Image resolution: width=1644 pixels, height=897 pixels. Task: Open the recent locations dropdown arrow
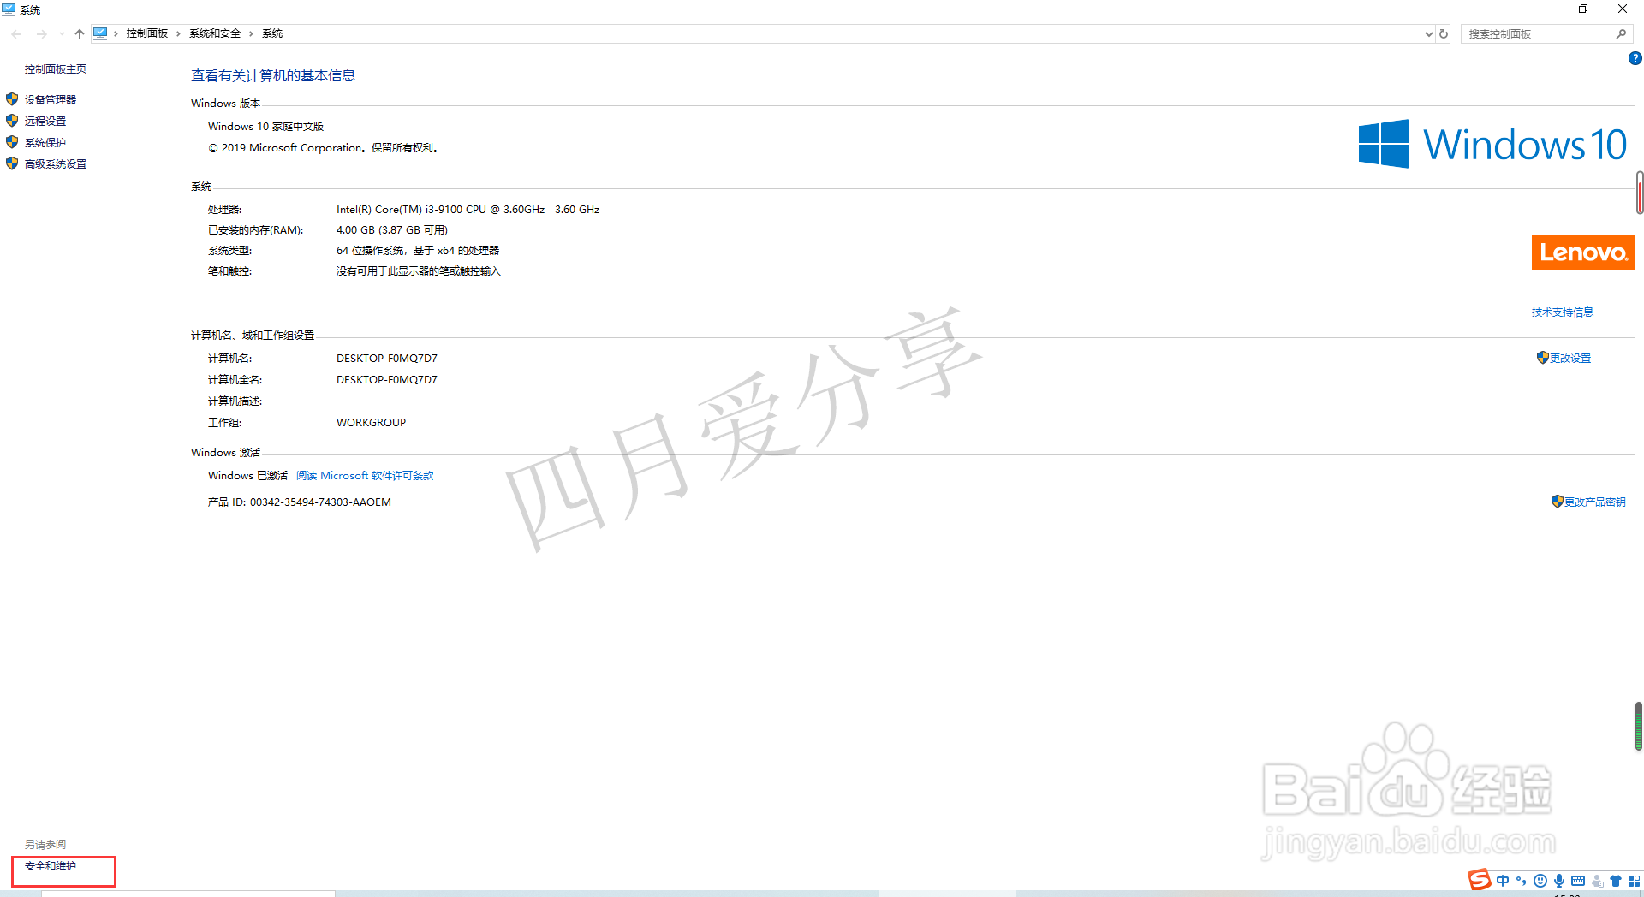click(62, 34)
